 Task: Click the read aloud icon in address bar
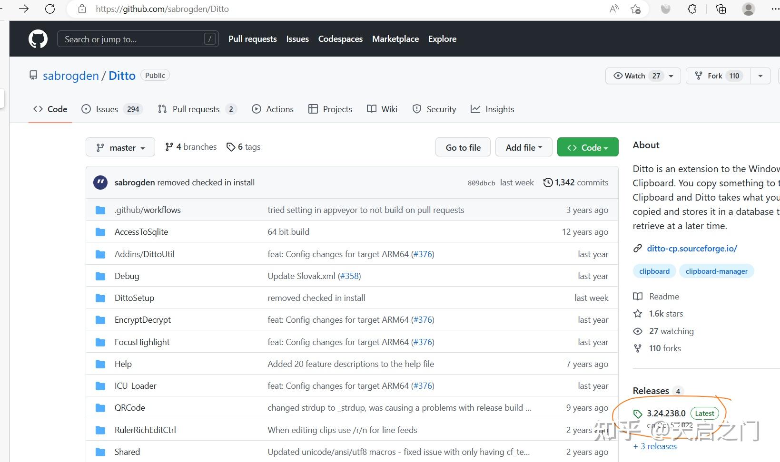[614, 9]
